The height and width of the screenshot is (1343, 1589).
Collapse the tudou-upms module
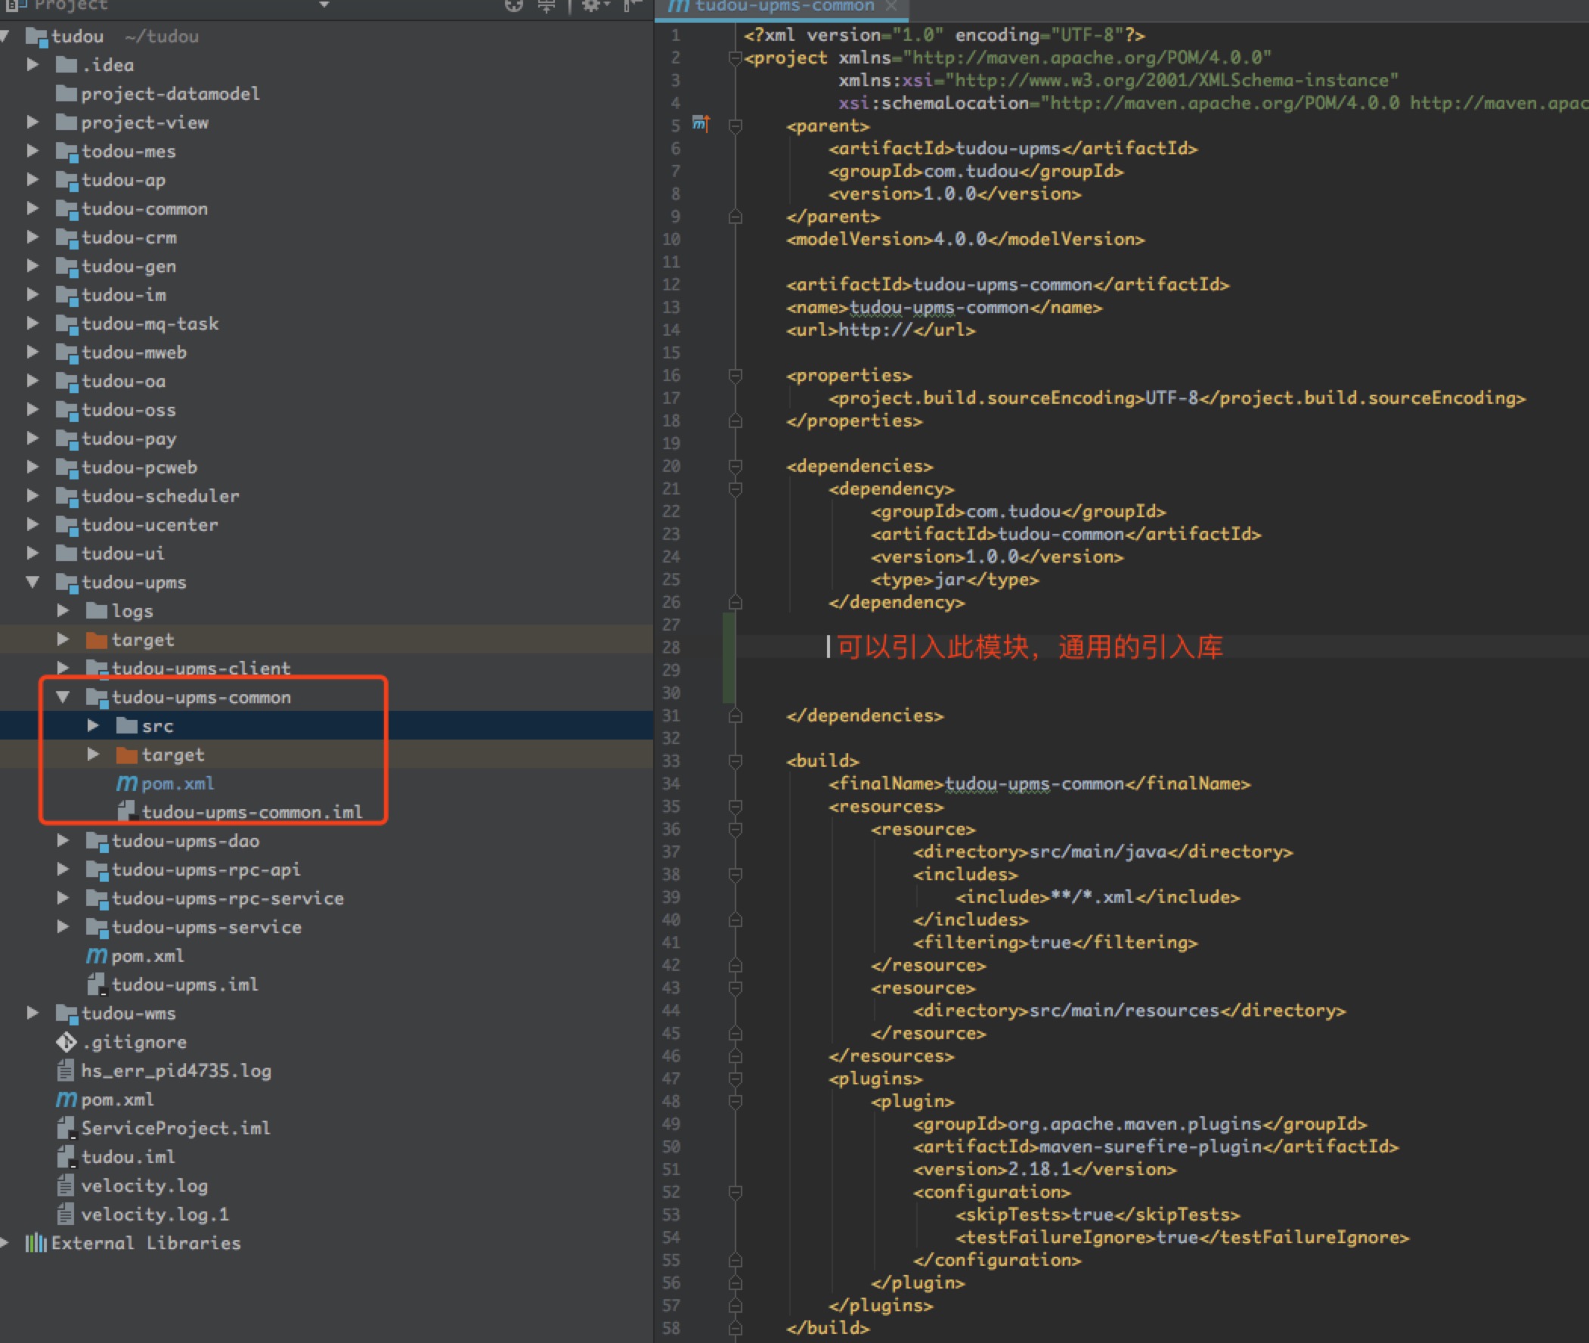(33, 582)
